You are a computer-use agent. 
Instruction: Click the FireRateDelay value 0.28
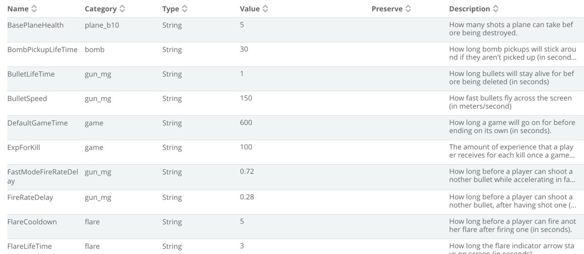coord(247,197)
